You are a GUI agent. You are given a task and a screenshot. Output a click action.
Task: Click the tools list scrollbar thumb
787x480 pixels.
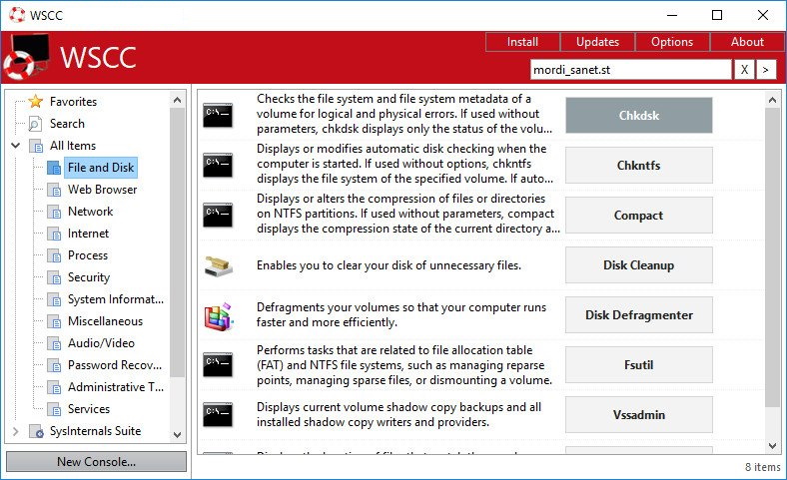pyautogui.click(x=772, y=257)
